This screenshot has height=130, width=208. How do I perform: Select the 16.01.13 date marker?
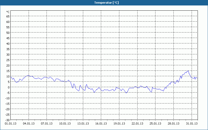coord(101,123)
